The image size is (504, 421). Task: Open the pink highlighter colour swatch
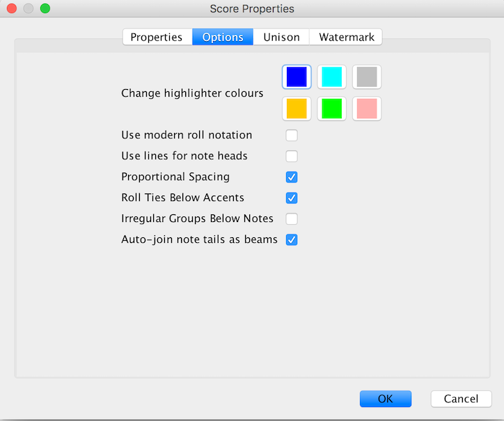(367, 109)
